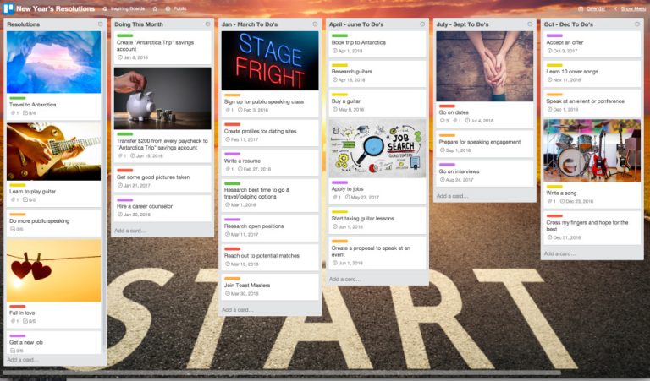This screenshot has height=381, width=650.
Task: Click the checklist badge on Learn to play guitar
Action: [x=30, y=200]
